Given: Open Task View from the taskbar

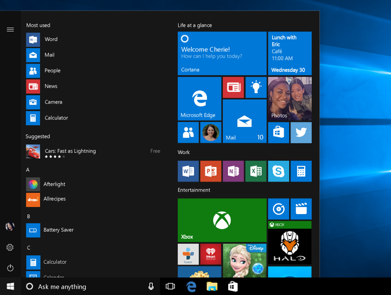Looking at the screenshot, I should tap(170, 286).
